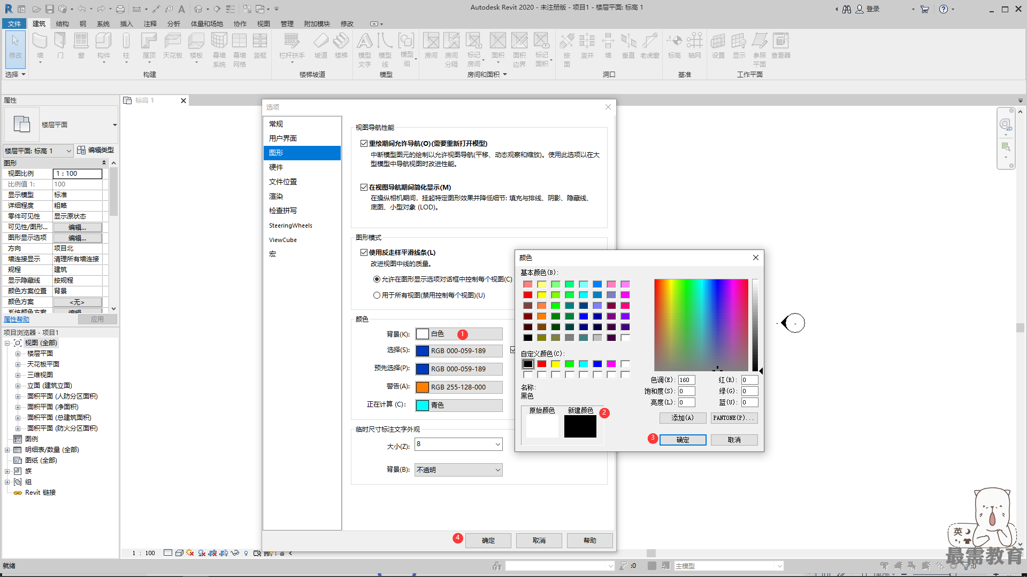This screenshot has width=1027, height=577.
Task: Select the Door tool in ribbon
Action: pos(60,46)
